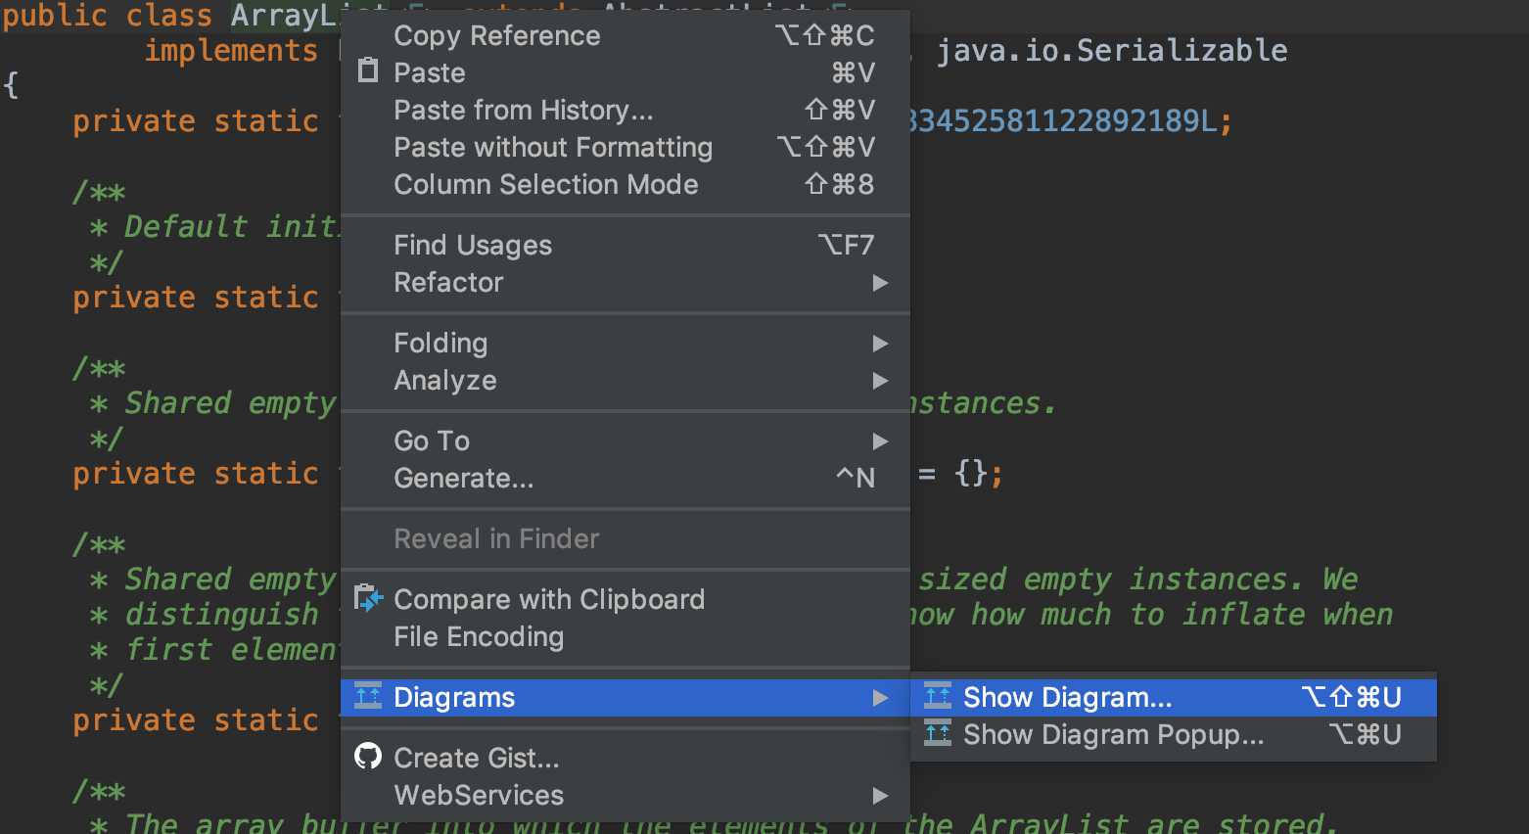Expand the Diagrams submenu arrow
The image size is (1529, 834).
coord(880,698)
